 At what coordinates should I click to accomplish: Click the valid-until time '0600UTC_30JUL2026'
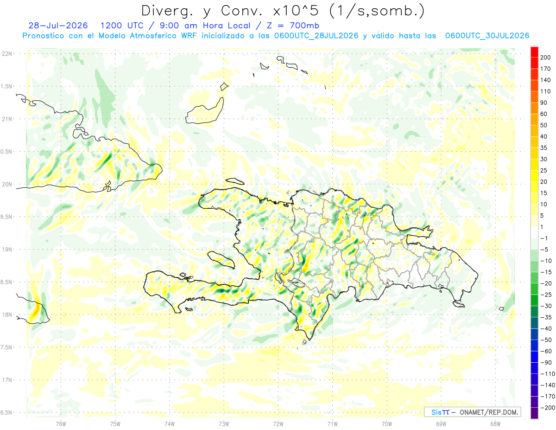[487, 36]
